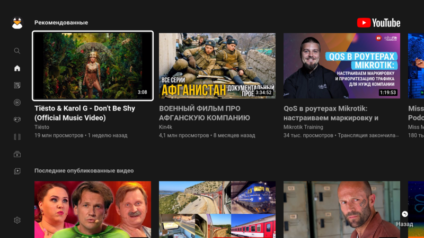Click the 3:08 duration badge

[x=142, y=92]
